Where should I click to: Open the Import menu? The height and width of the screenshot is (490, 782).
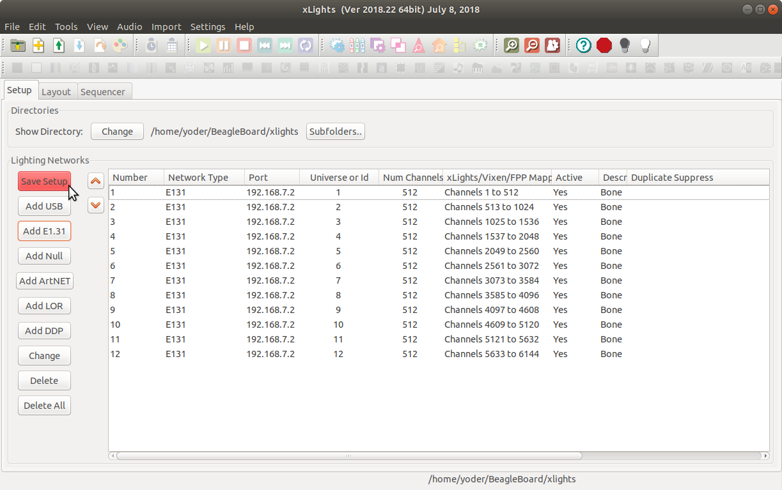coord(166,27)
